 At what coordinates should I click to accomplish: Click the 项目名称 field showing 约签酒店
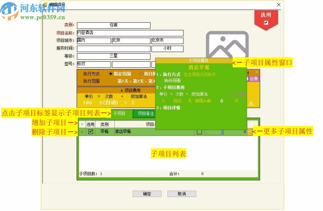[130, 33]
